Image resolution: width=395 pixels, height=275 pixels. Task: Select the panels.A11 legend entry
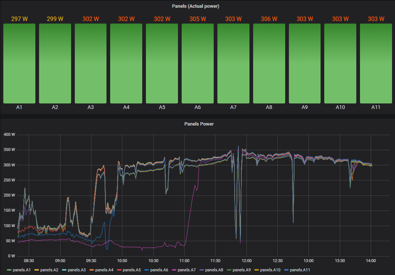point(300,270)
